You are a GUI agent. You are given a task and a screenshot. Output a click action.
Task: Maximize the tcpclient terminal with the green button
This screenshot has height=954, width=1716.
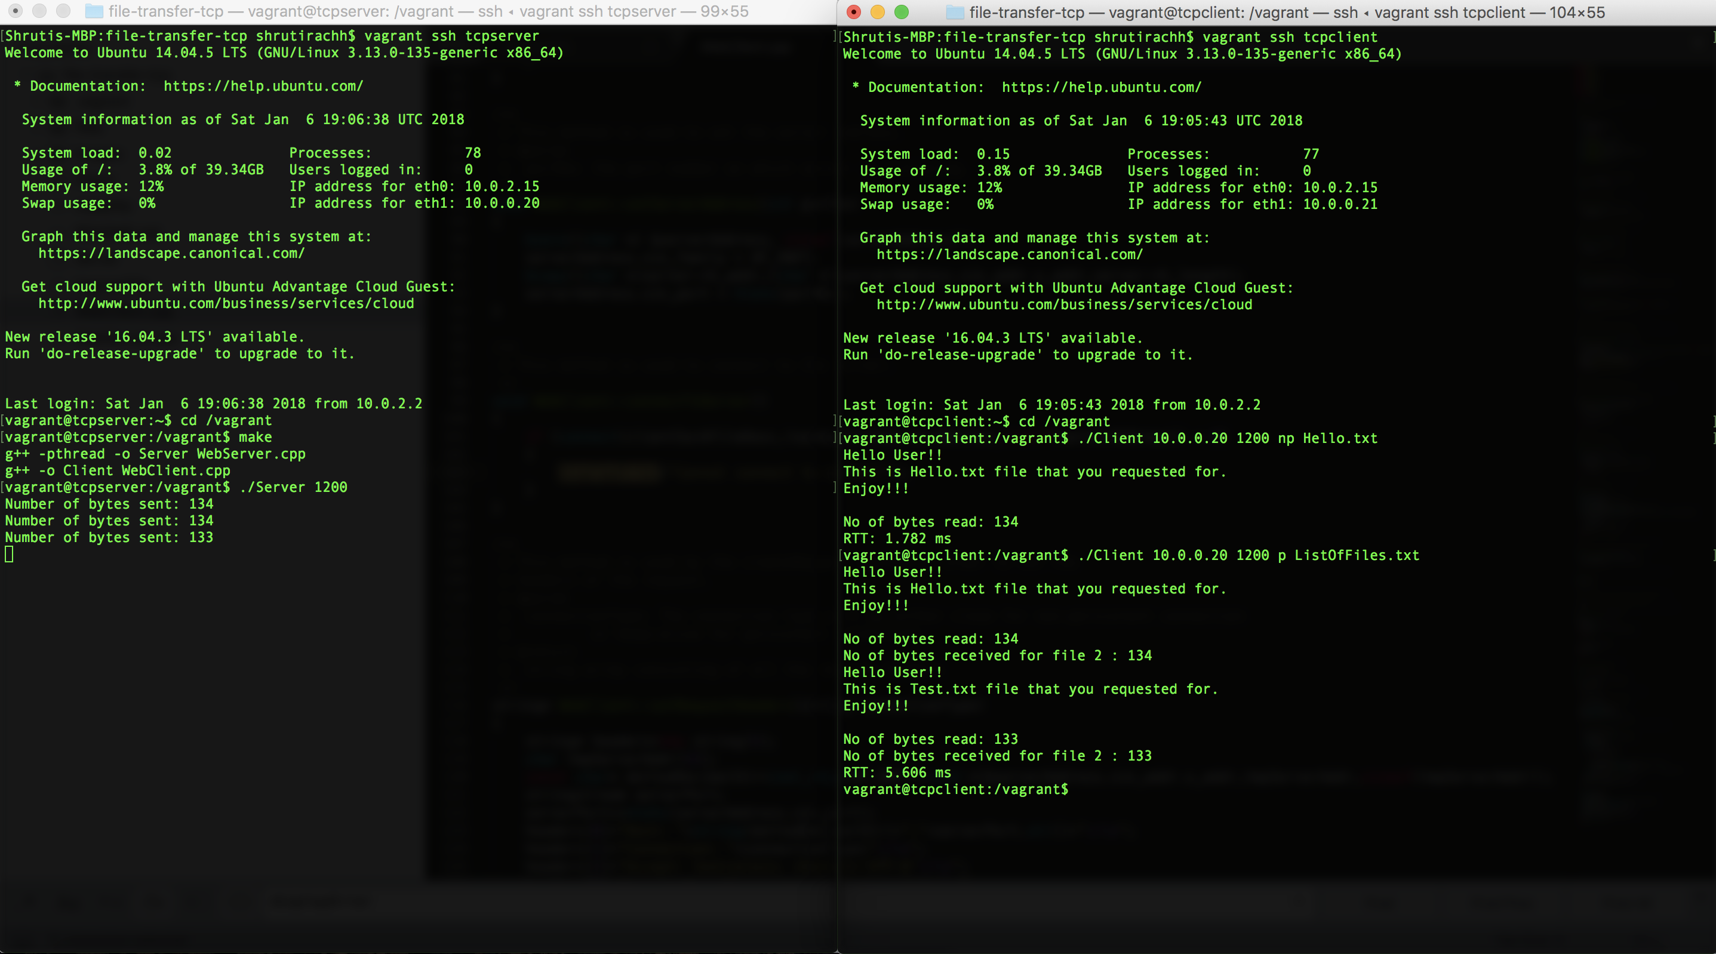click(902, 12)
